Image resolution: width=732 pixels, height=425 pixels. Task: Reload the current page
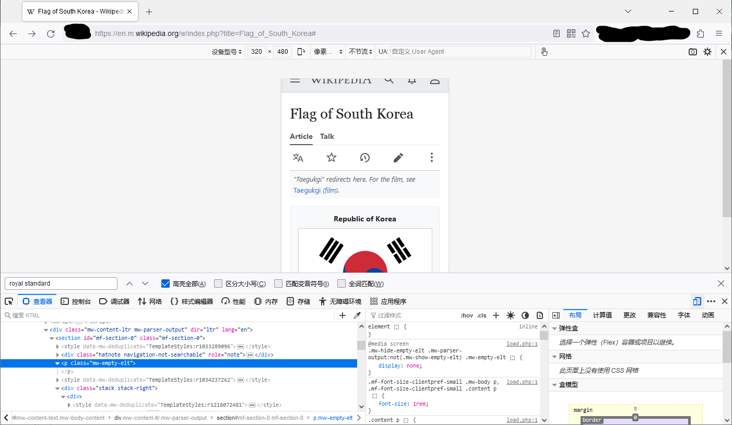point(51,33)
